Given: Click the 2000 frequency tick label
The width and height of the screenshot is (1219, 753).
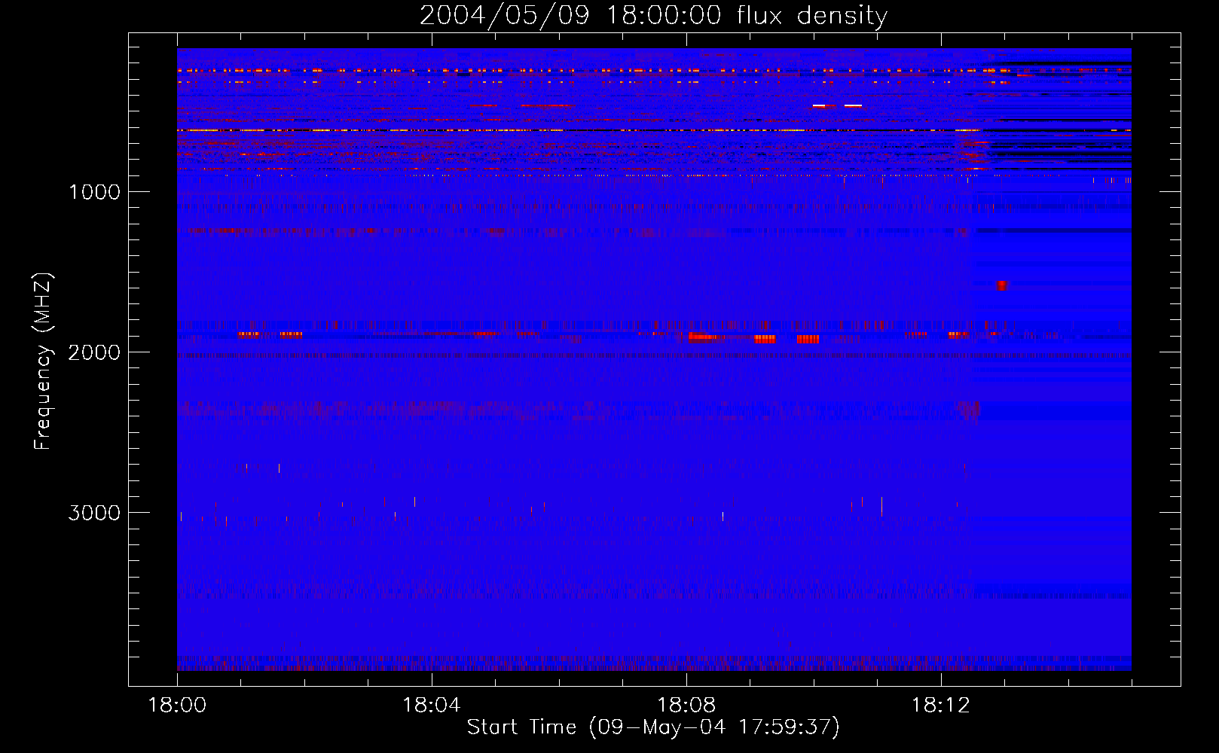Looking at the screenshot, I should coord(95,352).
